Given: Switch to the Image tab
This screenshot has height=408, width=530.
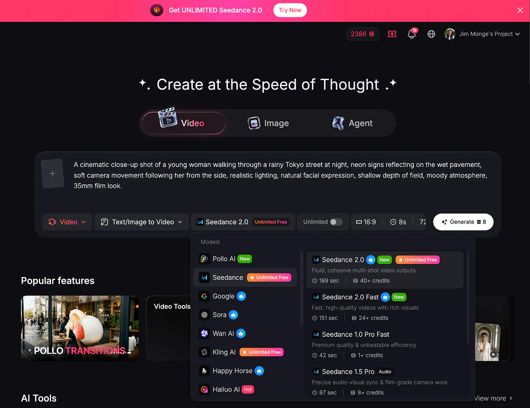Looking at the screenshot, I should (268, 123).
